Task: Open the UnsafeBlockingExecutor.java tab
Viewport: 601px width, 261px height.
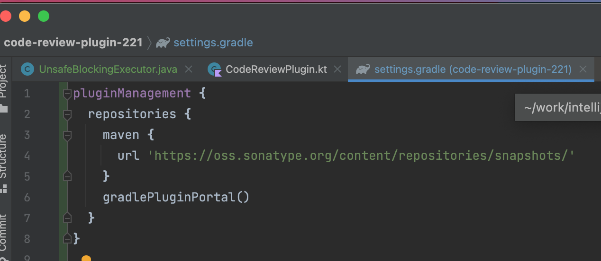Action: click(x=108, y=70)
